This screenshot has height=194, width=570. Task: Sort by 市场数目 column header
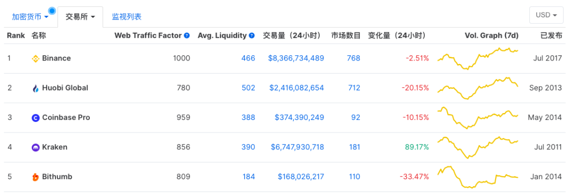[x=346, y=35]
